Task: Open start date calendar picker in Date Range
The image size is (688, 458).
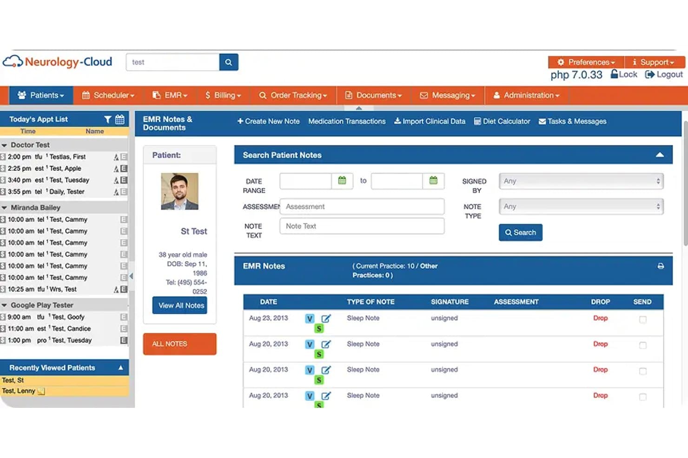Action: coord(342,181)
